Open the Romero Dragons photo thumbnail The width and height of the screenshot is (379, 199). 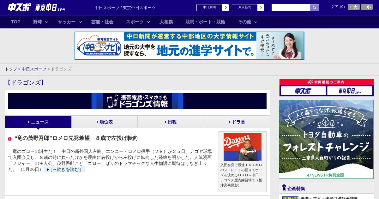[x=243, y=147]
